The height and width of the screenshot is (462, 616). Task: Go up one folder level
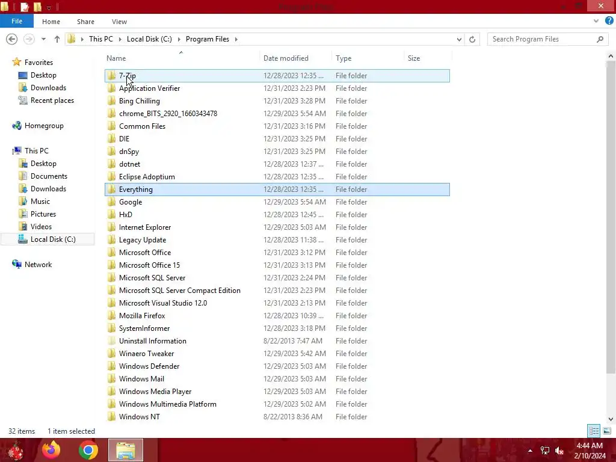point(57,39)
